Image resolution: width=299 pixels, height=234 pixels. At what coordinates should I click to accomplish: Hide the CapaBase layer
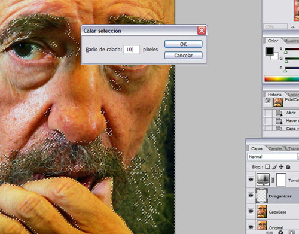pos(251,211)
